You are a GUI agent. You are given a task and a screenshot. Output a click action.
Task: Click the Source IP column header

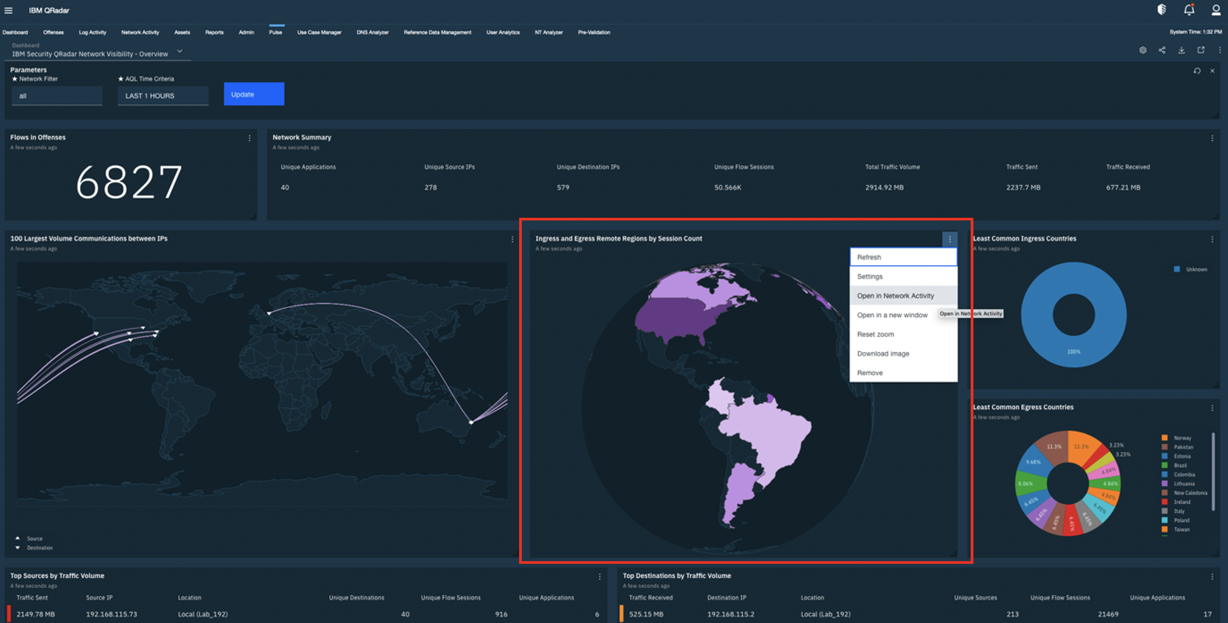click(x=99, y=598)
